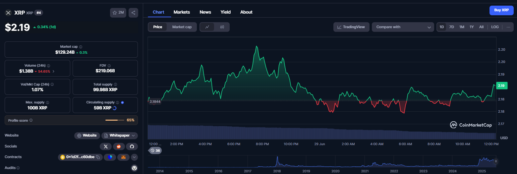Open the Chart tab
Image resolution: width=517 pixels, height=174 pixels.
point(158,12)
